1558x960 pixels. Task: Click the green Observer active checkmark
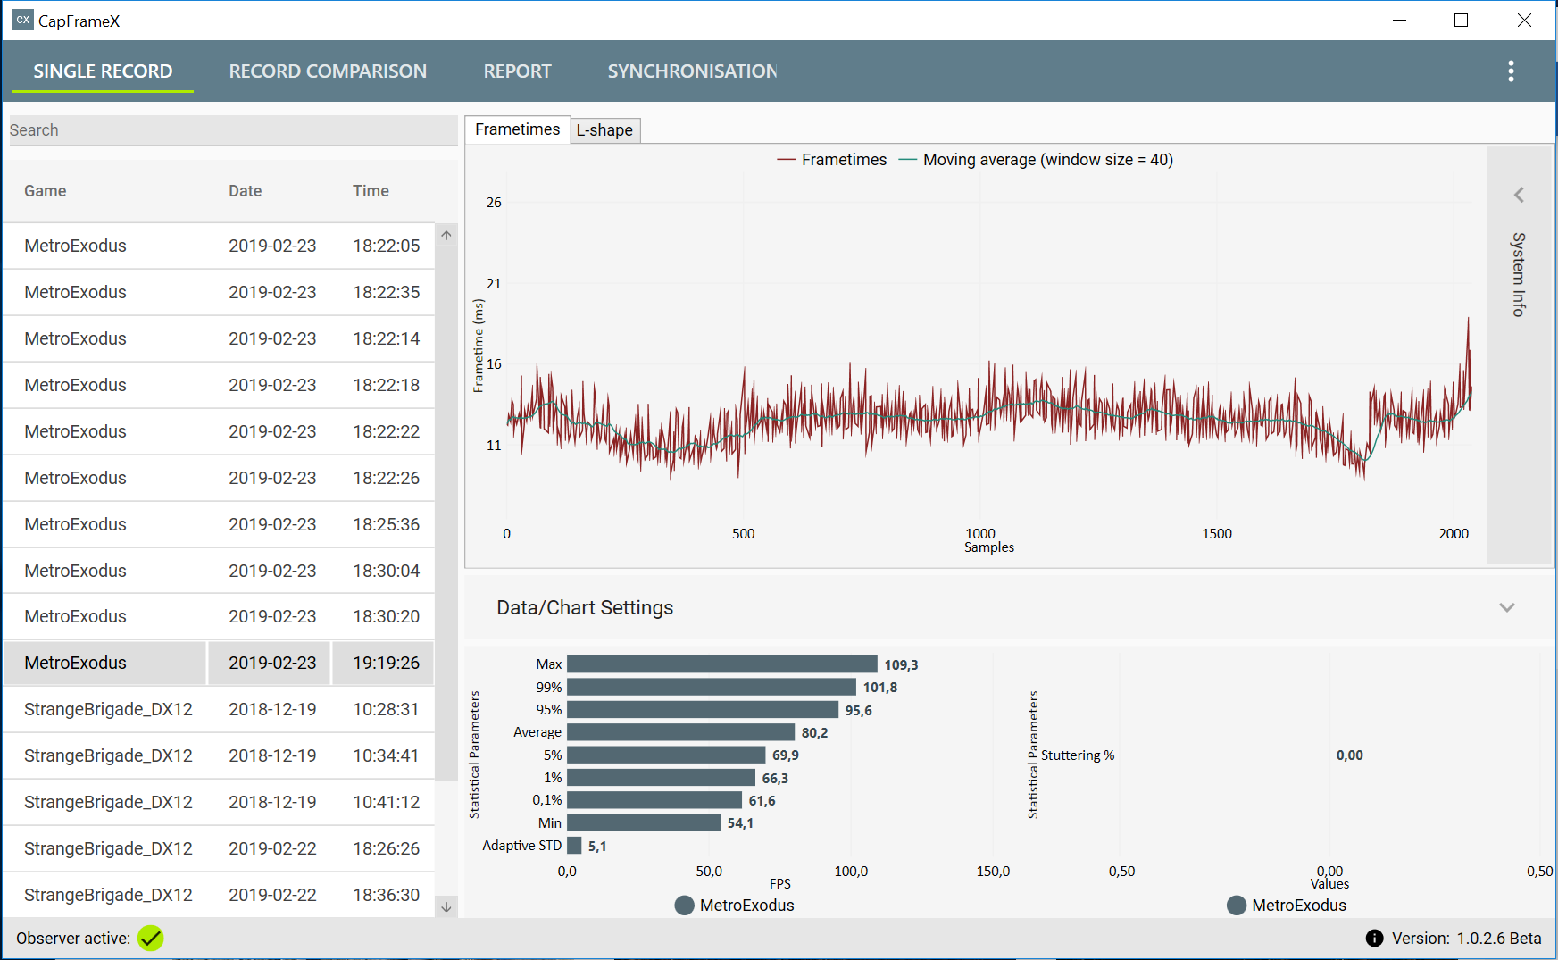click(x=151, y=938)
